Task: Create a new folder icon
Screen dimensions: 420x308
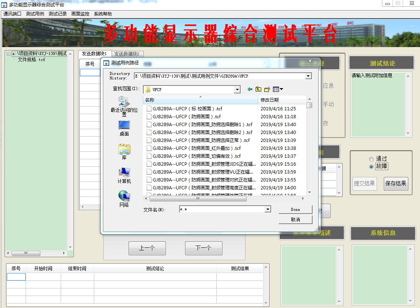Action: (267, 89)
